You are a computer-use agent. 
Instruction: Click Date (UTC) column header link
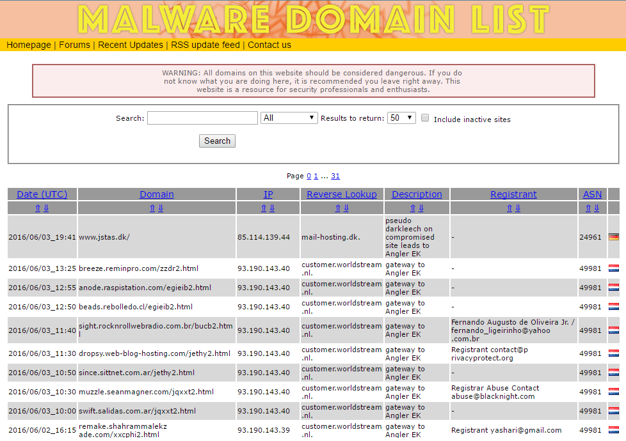[x=42, y=194]
